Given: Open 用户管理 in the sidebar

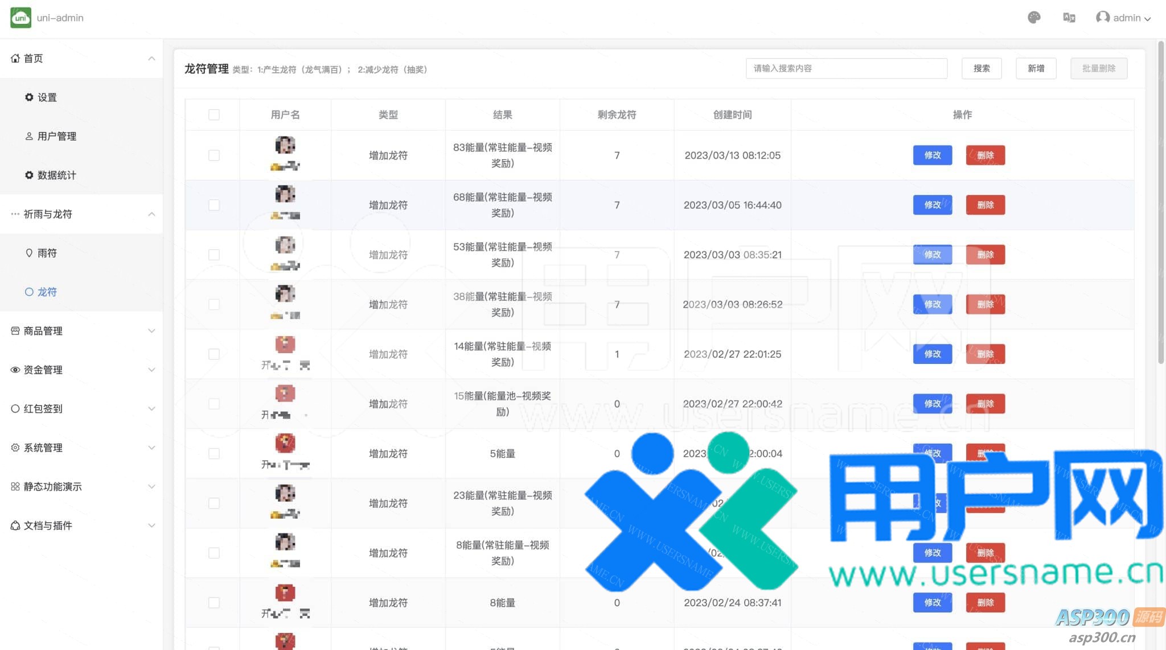Looking at the screenshot, I should (56, 136).
